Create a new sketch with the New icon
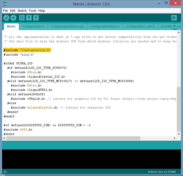 point(22,18)
